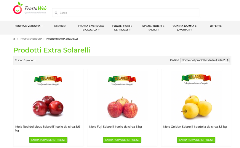The width and height of the screenshot is (240, 148).
Task: Click the Solarelli logo on Red delicious card
Action: (x=48, y=81)
